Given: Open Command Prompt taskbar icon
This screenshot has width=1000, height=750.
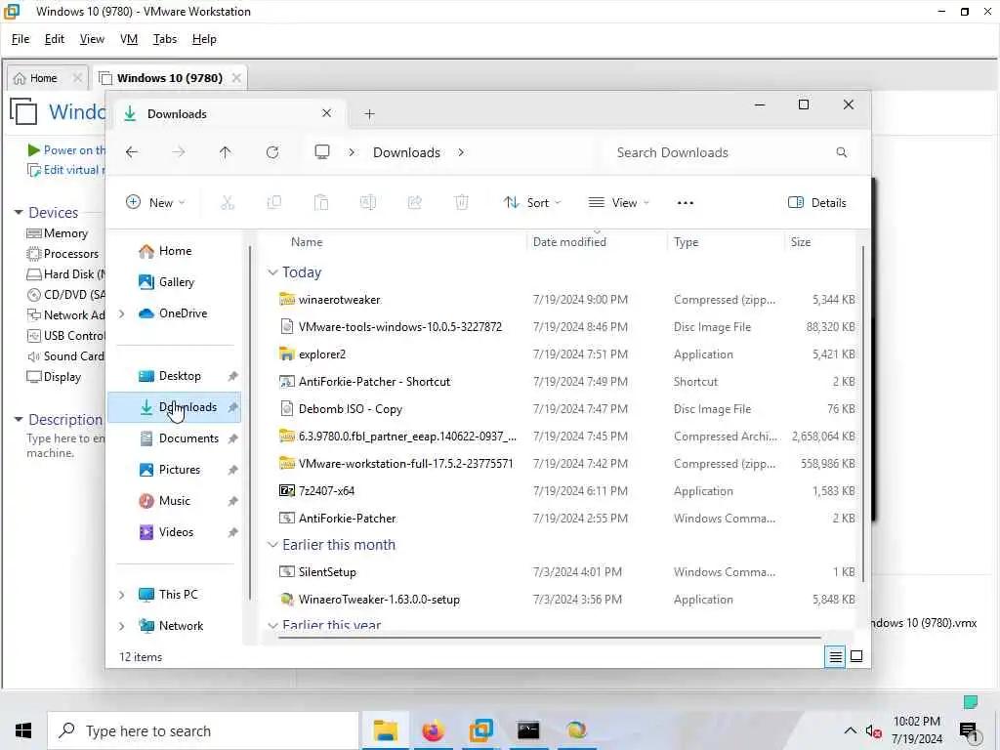Looking at the screenshot, I should [528, 730].
